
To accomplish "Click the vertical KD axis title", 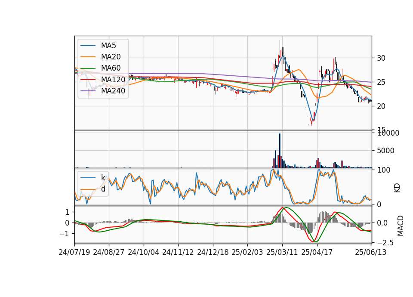I will click(x=397, y=188).
